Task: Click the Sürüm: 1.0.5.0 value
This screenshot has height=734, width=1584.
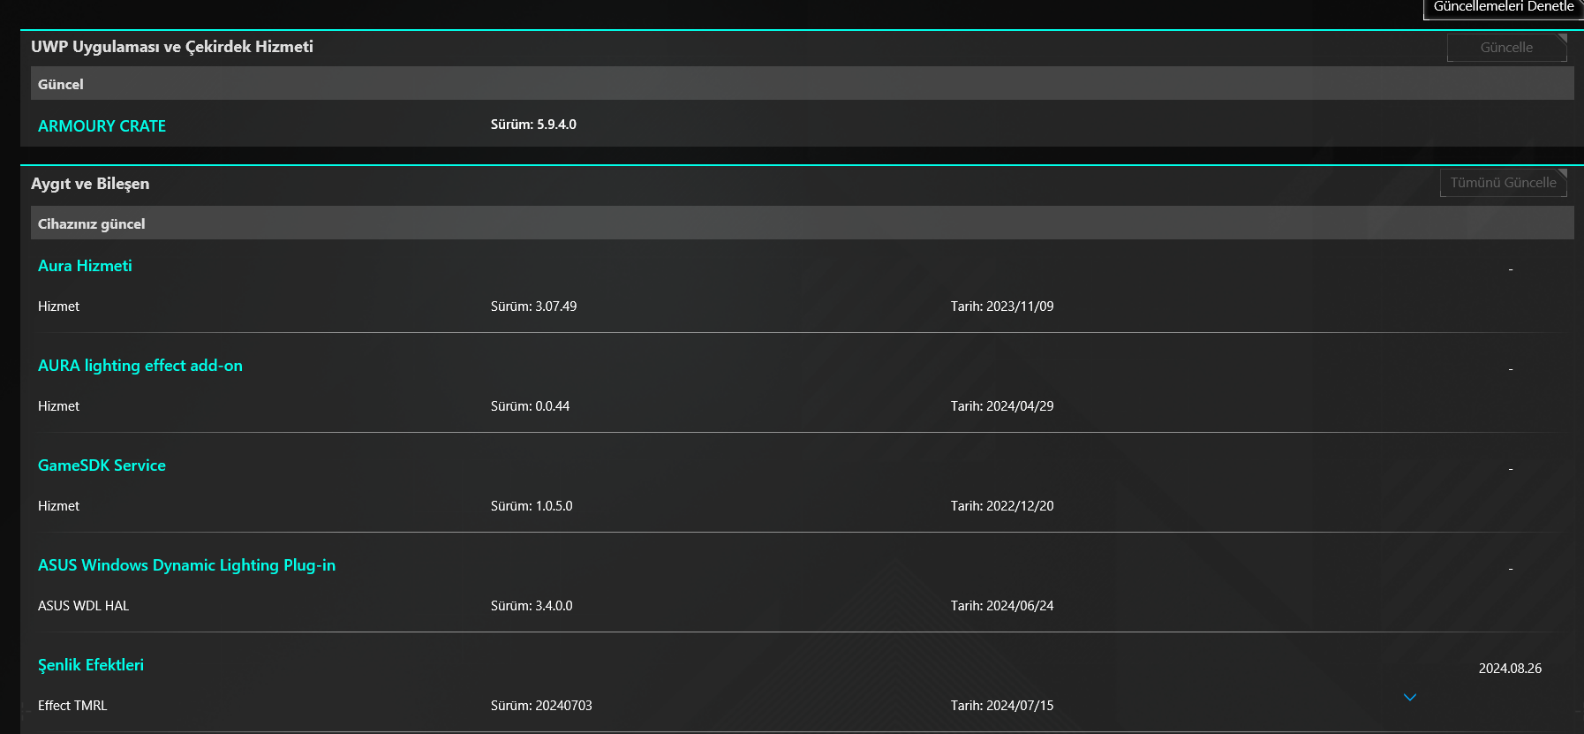Action: (532, 506)
